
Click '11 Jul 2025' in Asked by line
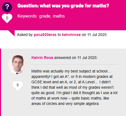click(x=97, y=35)
